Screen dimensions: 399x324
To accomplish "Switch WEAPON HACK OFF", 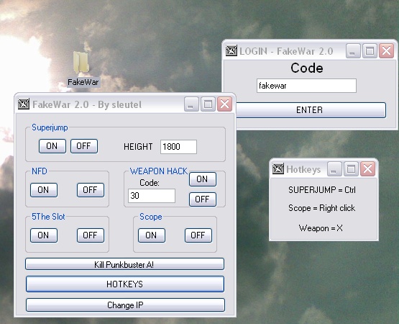I will [203, 199].
